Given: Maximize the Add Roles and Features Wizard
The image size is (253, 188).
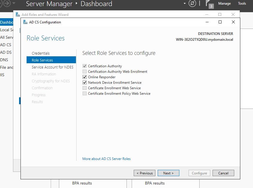Looking at the screenshot, I should [220, 14].
